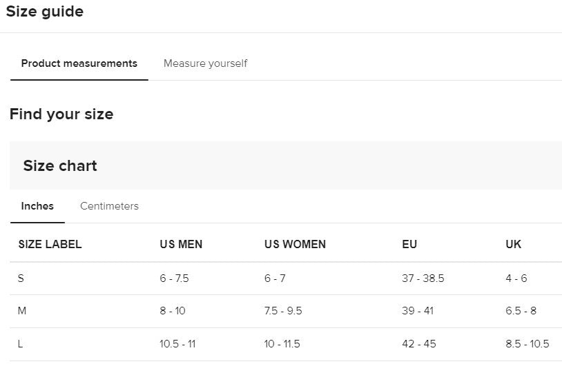Click the US MEN column header
This screenshot has width=562, height=375.
tap(181, 245)
